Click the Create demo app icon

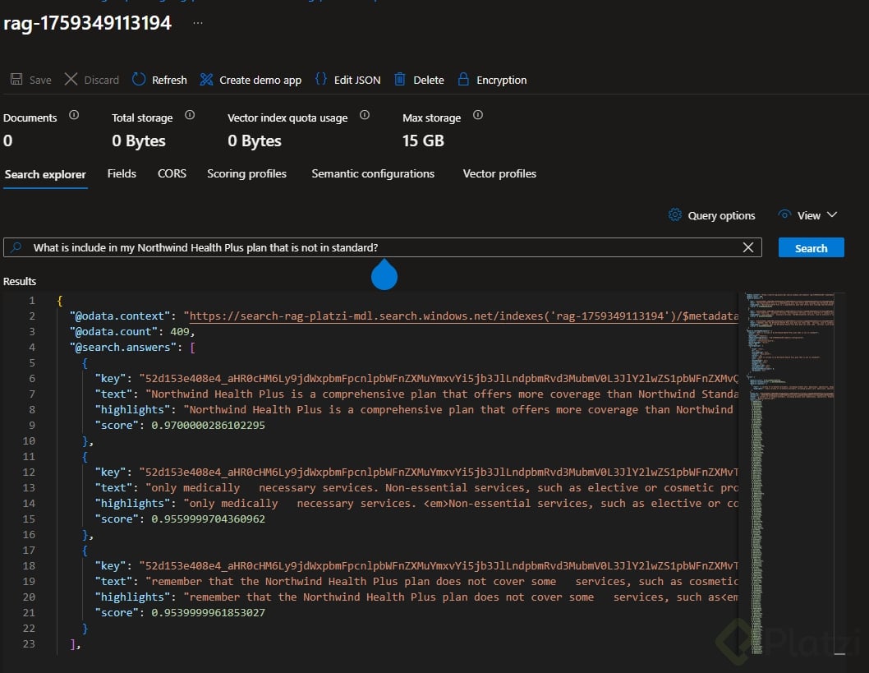[x=206, y=80]
